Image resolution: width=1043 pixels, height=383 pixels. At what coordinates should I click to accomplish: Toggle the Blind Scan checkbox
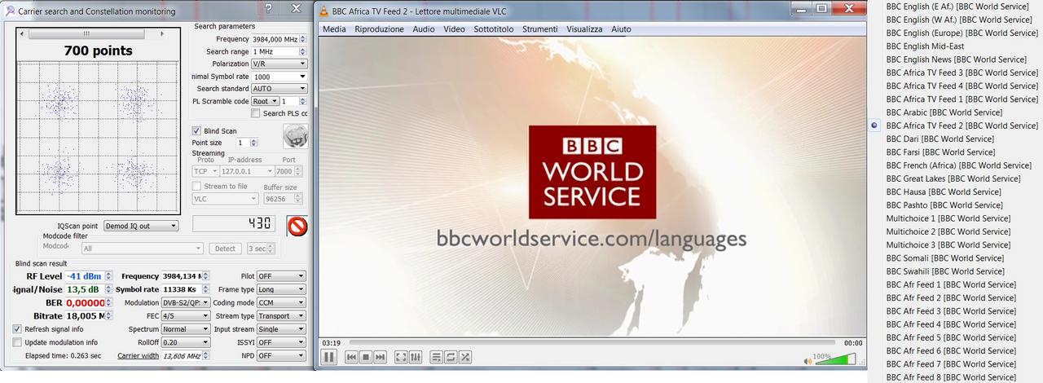[196, 130]
